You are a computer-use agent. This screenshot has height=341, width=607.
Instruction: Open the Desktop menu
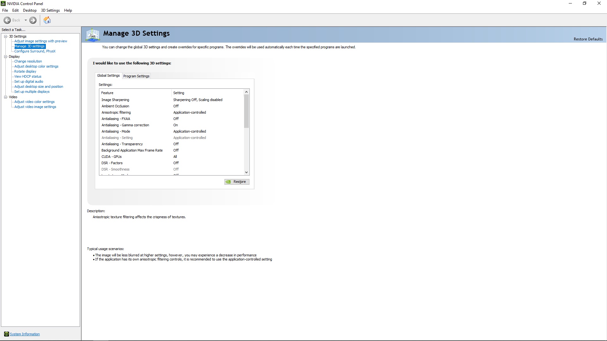30,10
